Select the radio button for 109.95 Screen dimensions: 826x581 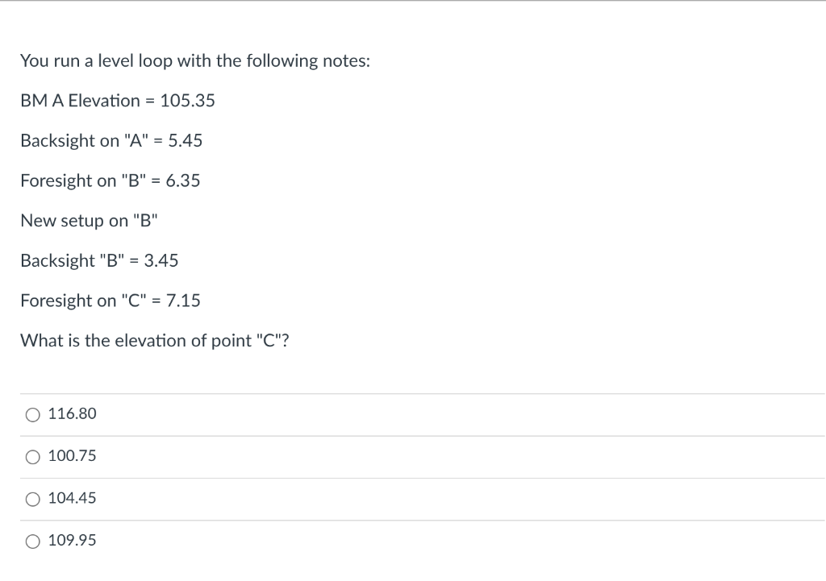[32, 541]
